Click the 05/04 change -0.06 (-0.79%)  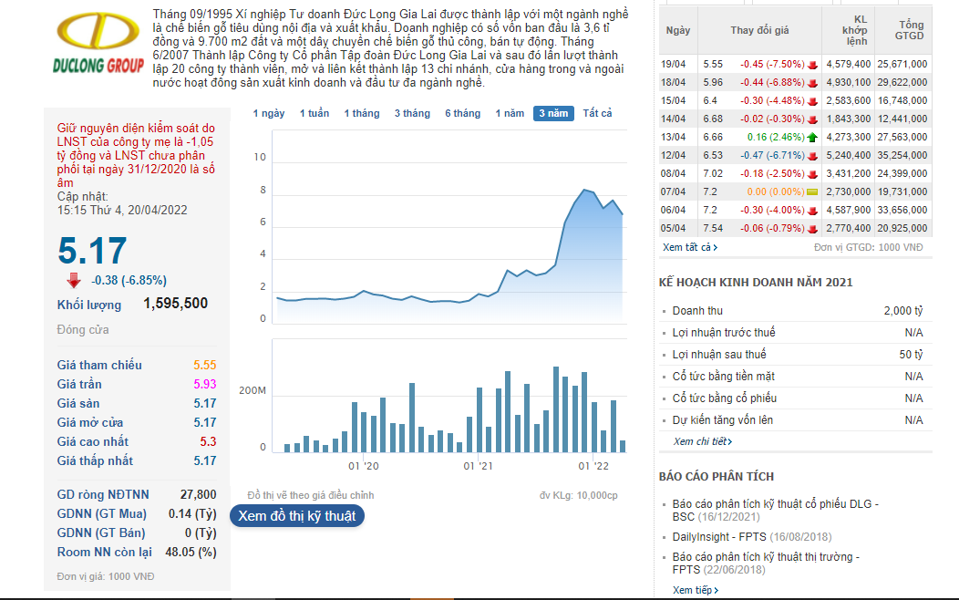coord(772,229)
